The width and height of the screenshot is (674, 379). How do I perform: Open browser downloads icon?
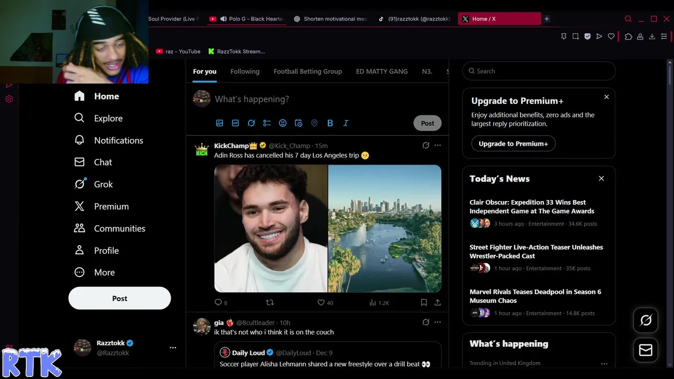point(652,36)
